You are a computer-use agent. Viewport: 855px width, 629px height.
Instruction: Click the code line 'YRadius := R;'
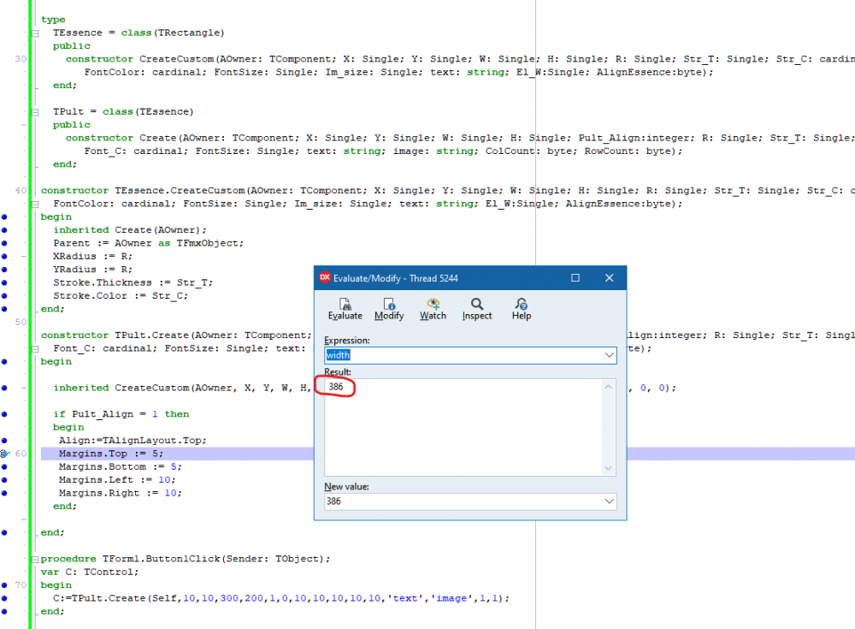point(92,270)
